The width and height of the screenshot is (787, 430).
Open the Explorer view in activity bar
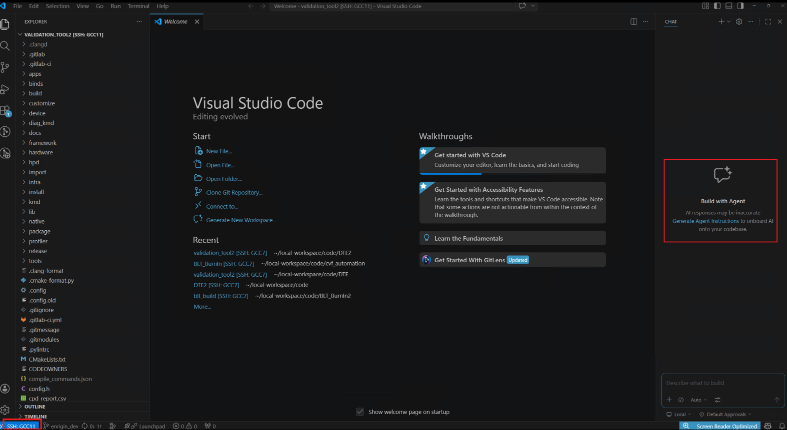coord(5,24)
